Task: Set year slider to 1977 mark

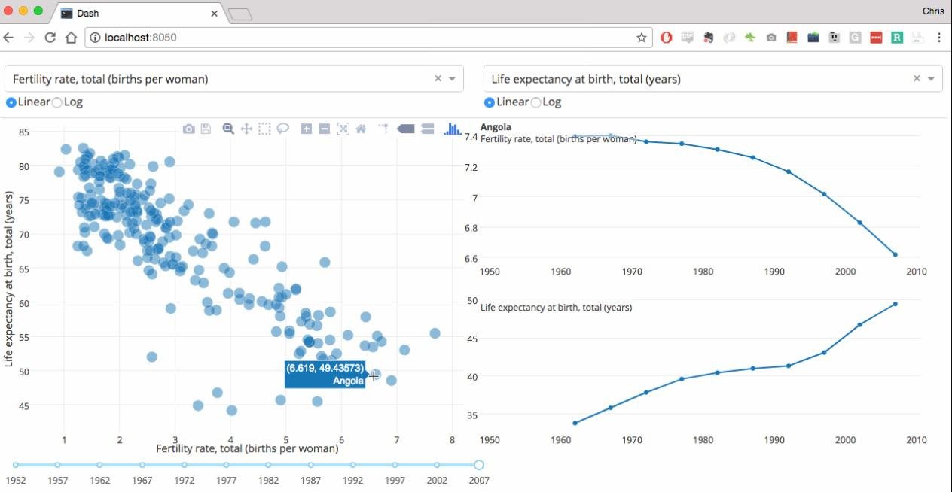Action: [227, 465]
